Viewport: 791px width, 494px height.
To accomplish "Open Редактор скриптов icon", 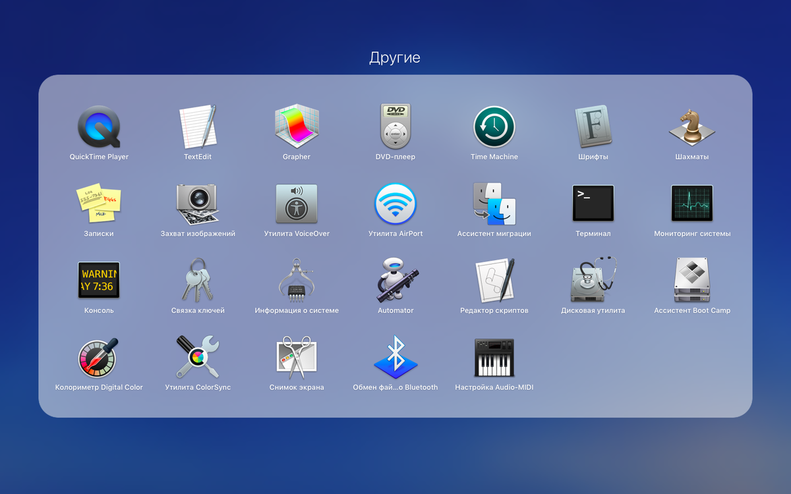I will click(495, 280).
